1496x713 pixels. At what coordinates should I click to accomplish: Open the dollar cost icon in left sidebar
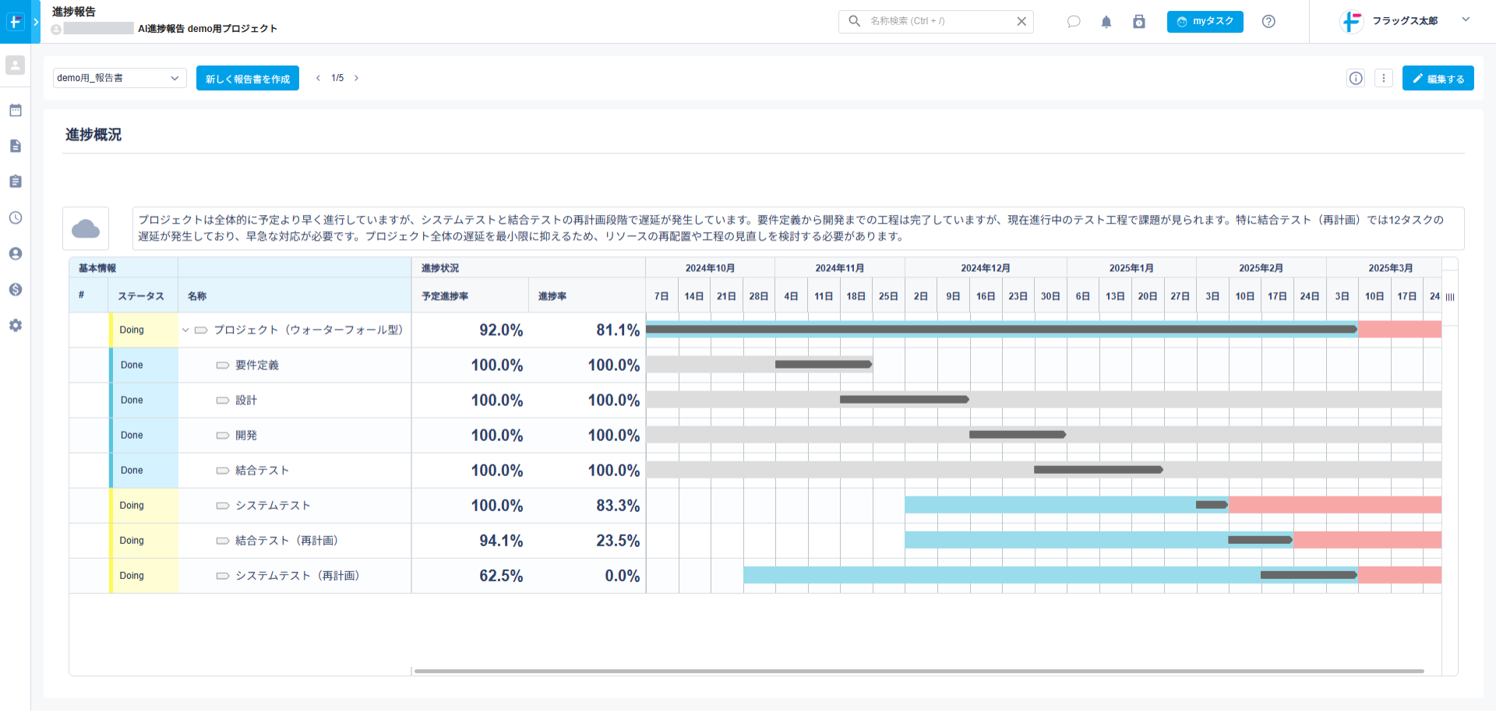point(15,289)
